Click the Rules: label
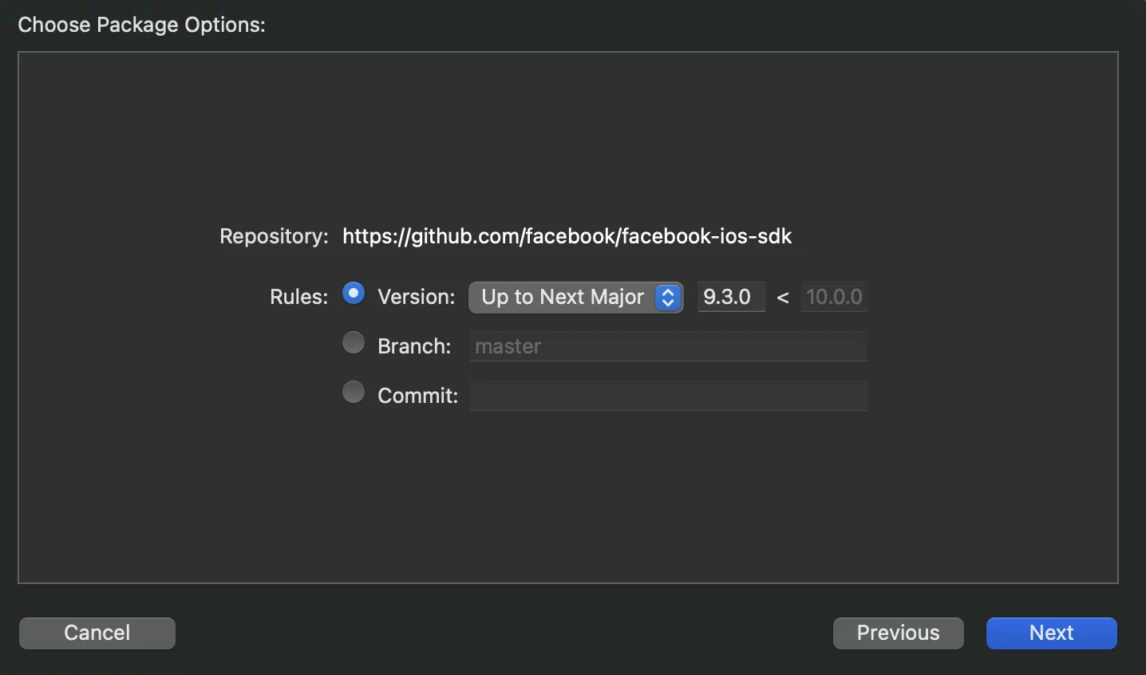 pyautogui.click(x=299, y=297)
